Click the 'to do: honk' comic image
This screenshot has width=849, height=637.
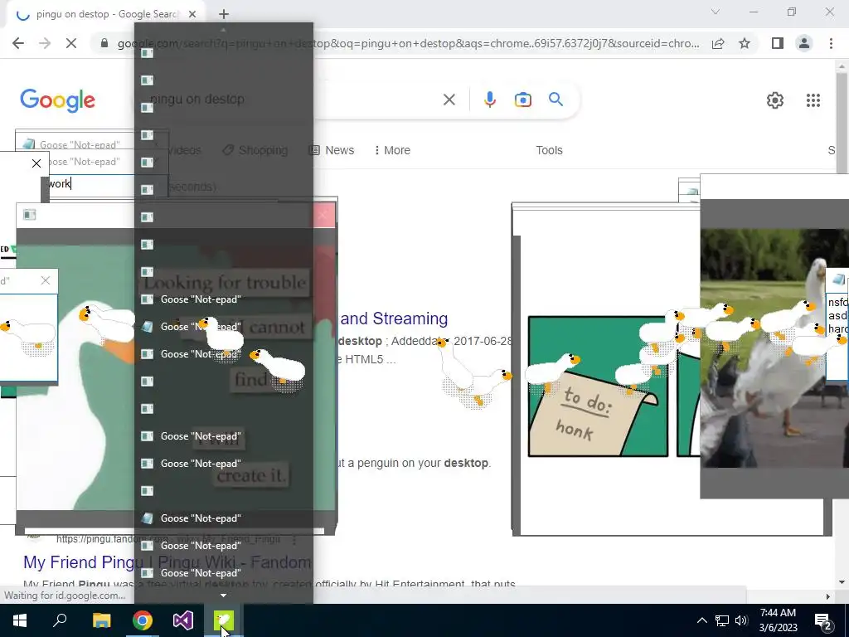click(598, 387)
